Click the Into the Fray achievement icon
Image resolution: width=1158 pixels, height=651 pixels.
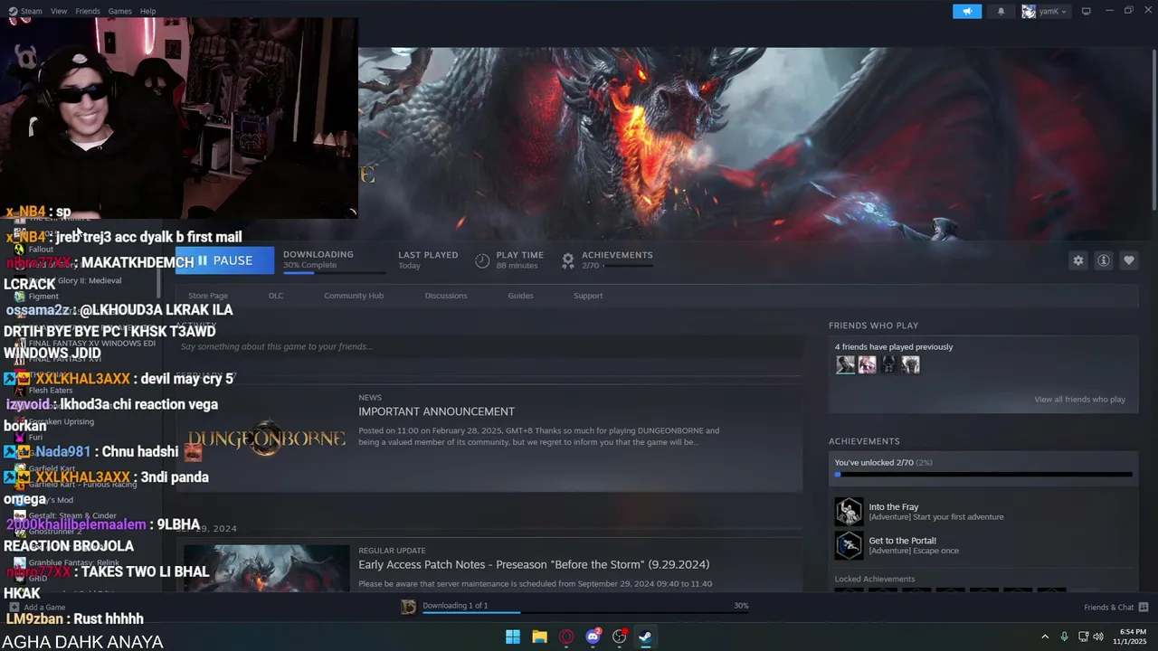tap(849, 512)
